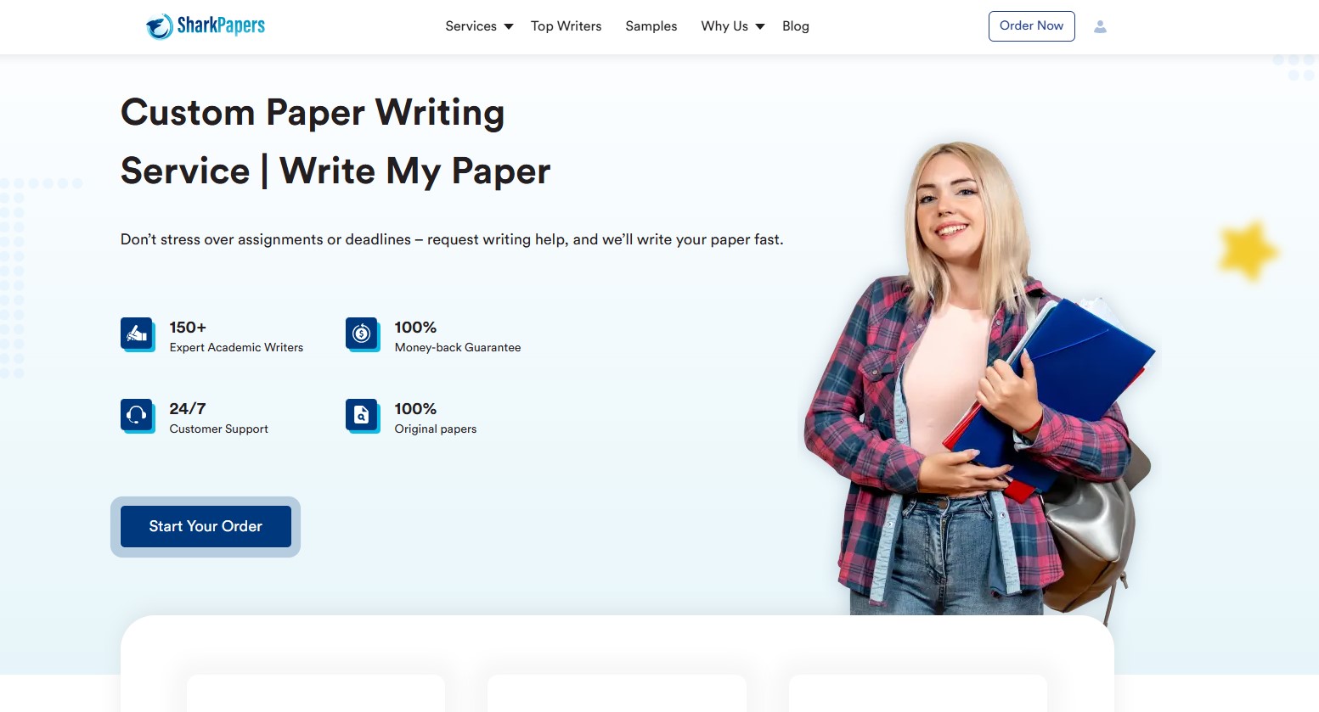Click the Customer Support headset icon
Screen dimensions: 1319x712
[x=138, y=416]
